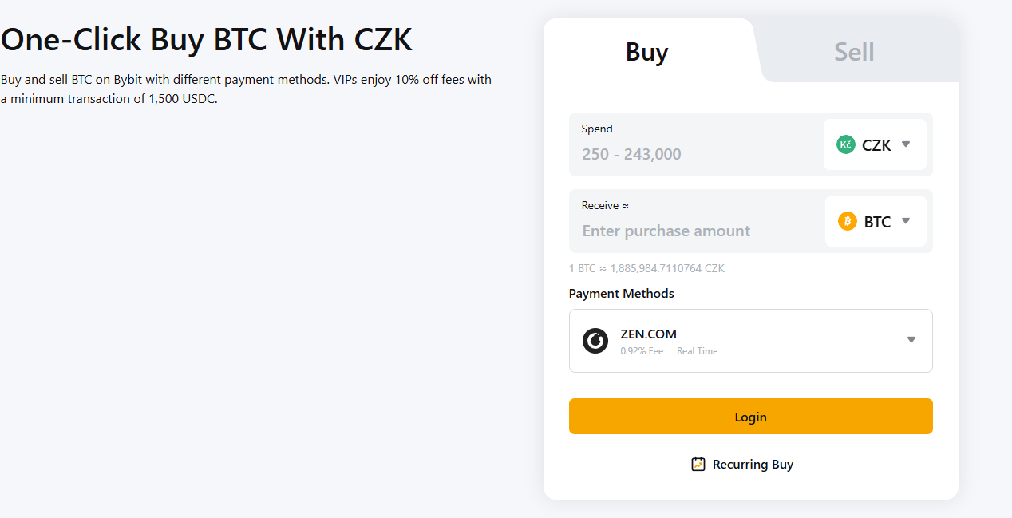The image size is (1012, 518).
Task: Switch to the Buy tab
Action: (x=646, y=52)
